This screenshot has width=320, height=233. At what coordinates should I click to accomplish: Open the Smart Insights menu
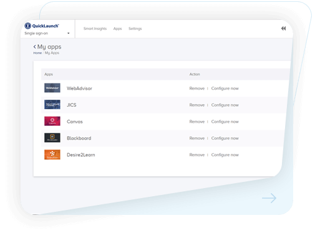click(95, 29)
